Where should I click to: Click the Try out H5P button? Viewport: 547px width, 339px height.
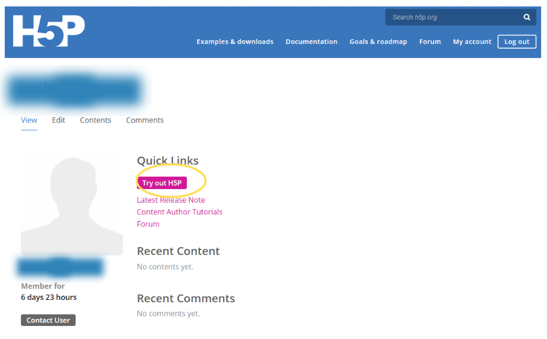point(162,183)
